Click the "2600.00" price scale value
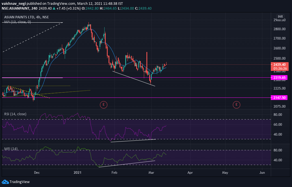 pyautogui.click(x=279, y=48)
